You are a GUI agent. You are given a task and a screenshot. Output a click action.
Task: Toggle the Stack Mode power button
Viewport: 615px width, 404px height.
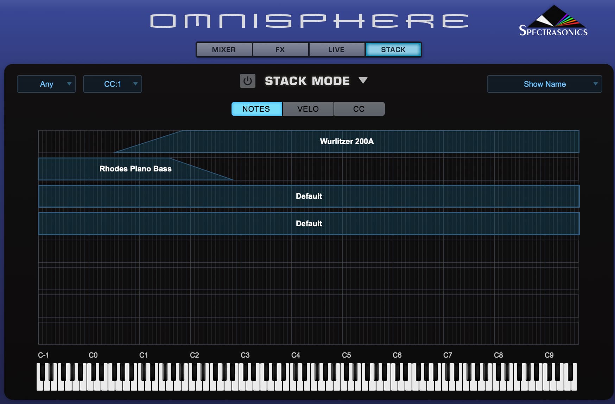click(247, 81)
